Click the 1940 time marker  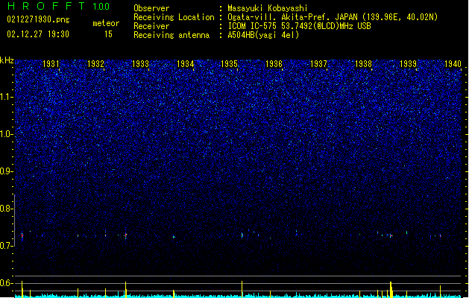pyautogui.click(x=453, y=63)
